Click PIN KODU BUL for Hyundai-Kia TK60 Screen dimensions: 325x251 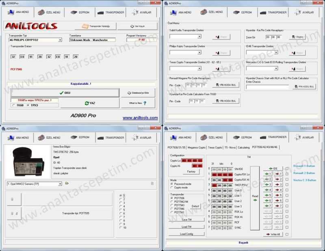[x=226, y=101]
